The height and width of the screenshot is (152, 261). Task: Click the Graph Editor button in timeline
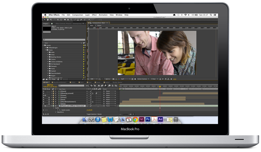tap(116, 86)
